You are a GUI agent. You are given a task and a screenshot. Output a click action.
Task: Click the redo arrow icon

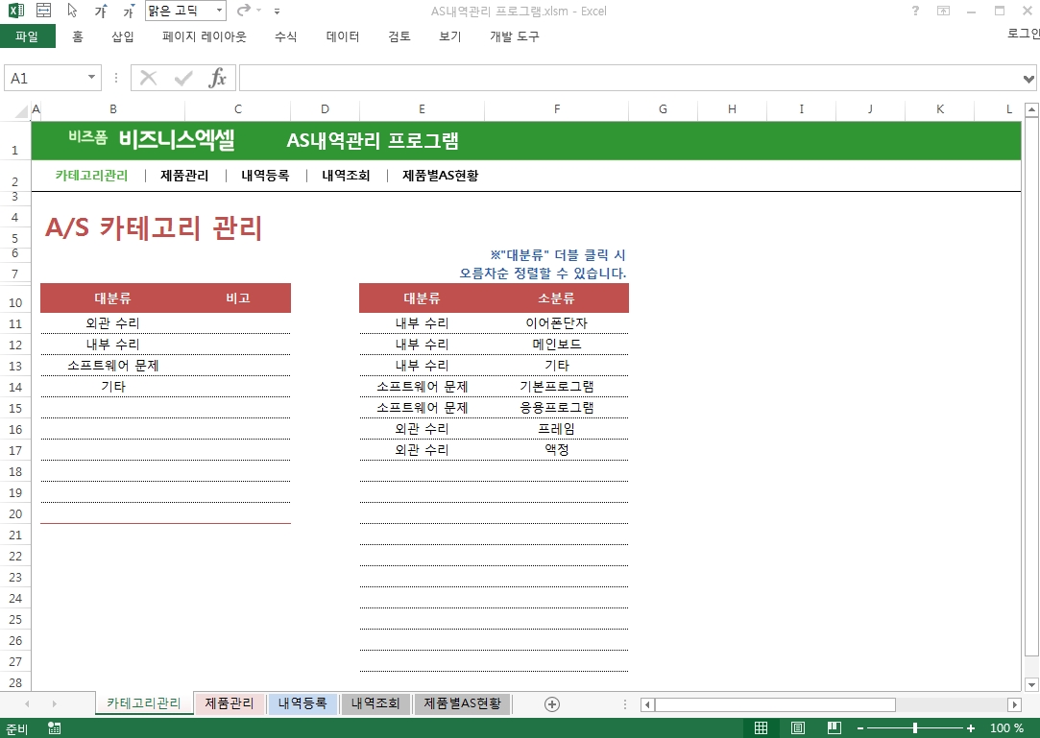[243, 10]
